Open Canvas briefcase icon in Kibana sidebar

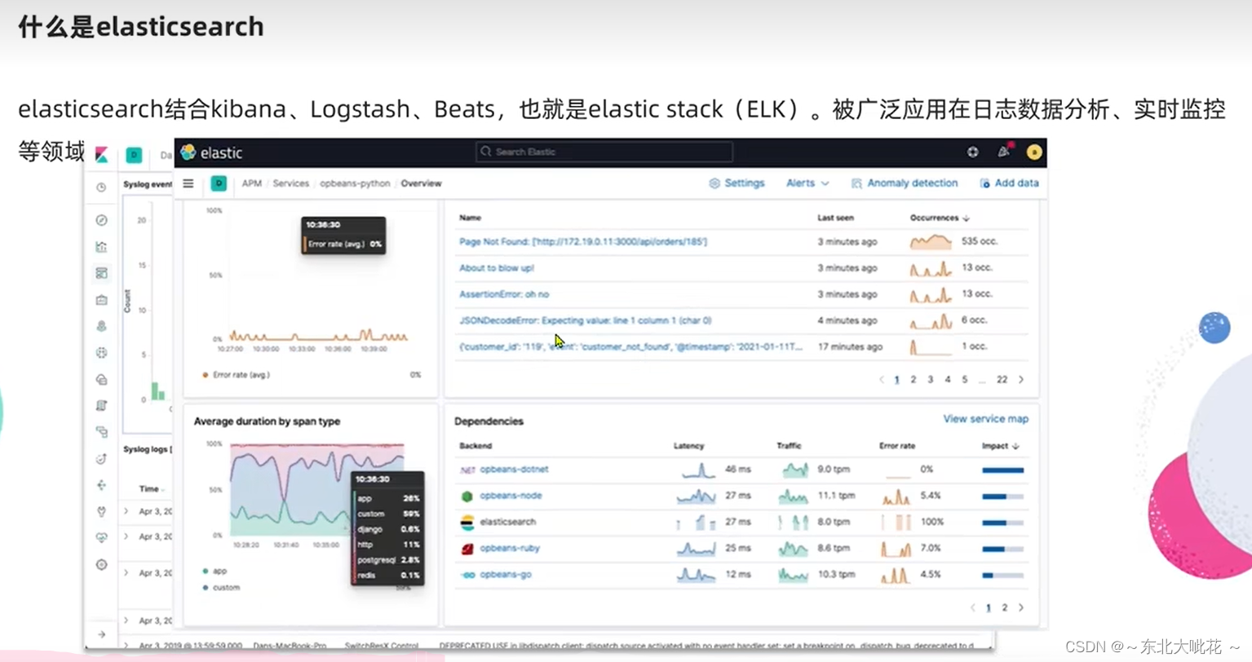click(x=101, y=300)
